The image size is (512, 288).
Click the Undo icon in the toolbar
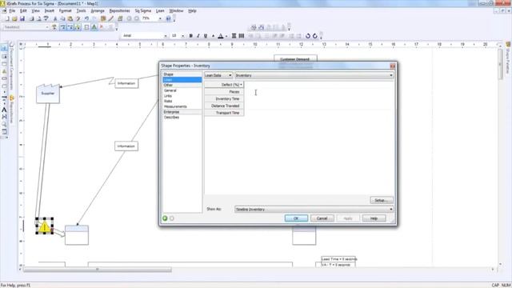tap(86, 18)
